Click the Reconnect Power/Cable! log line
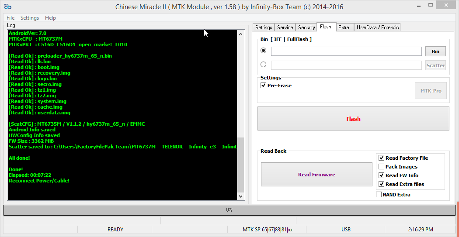Viewport: 459px width, 237px height. coord(39,181)
